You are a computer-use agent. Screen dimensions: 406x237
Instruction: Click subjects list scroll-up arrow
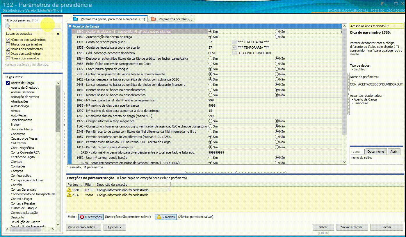coord(58,83)
